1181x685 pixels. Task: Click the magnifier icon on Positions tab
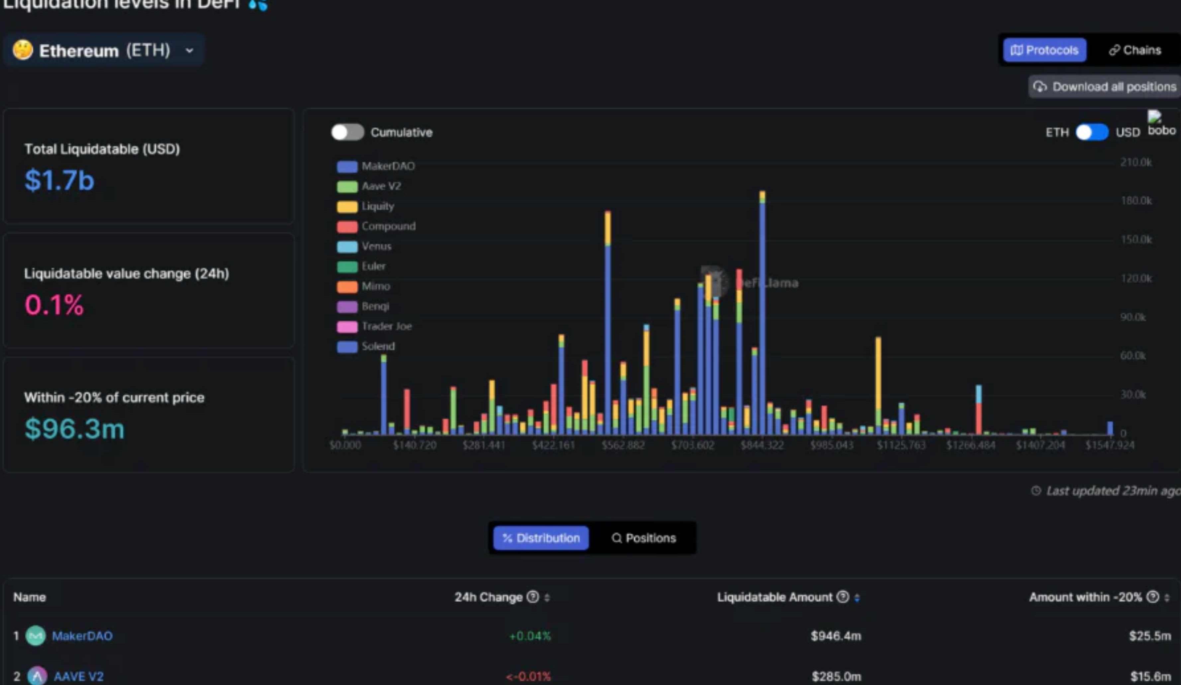(x=617, y=538)
